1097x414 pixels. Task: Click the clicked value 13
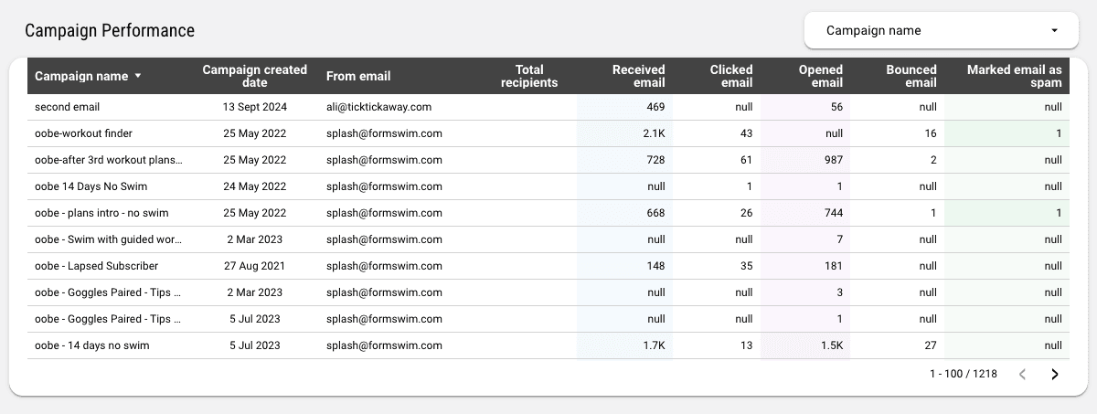click(746, 345)
